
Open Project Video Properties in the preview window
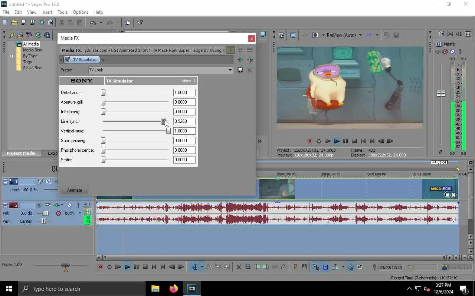[x=281, y=35]
